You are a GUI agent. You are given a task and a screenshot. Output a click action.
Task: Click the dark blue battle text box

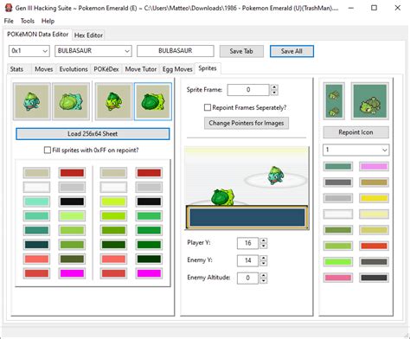(247, 217)
